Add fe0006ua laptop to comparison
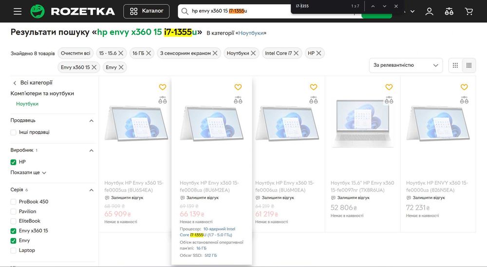 (x=313, y=100)
